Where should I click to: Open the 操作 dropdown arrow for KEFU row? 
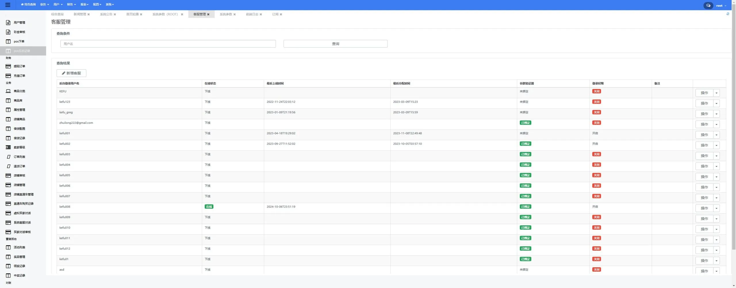pos(716,93)
